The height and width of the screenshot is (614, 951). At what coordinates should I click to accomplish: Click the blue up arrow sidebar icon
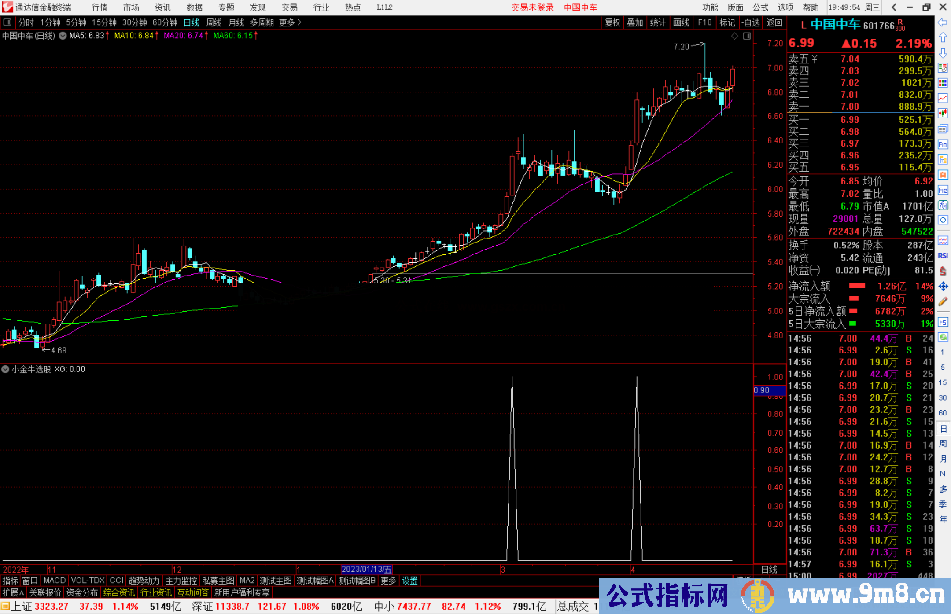(x=943, y=37)
